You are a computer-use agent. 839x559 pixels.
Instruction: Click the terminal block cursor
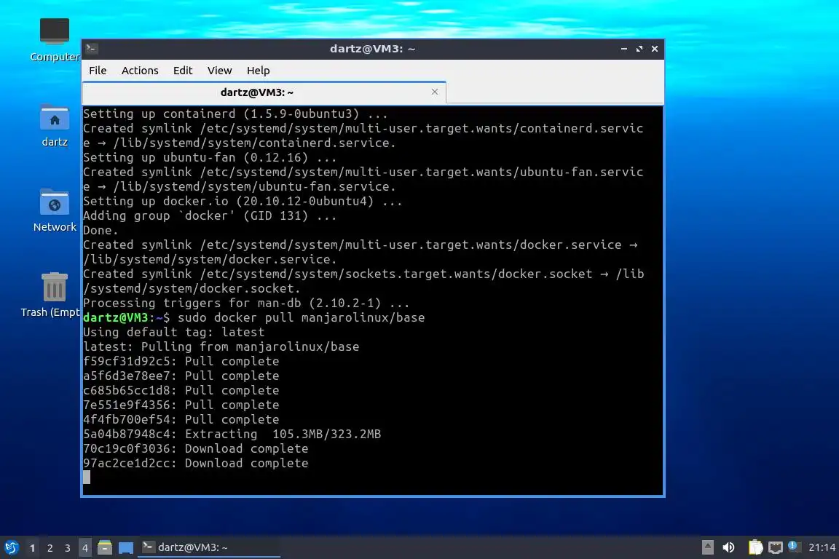(87, 477)
